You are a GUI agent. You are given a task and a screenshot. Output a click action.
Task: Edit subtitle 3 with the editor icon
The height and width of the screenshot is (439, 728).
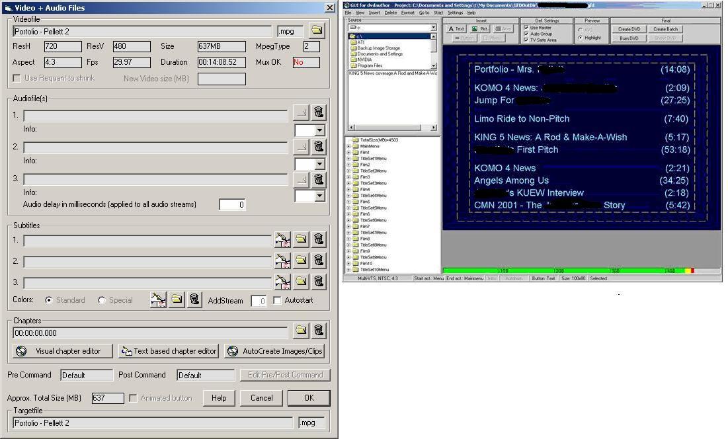click(x=282, y=281)
